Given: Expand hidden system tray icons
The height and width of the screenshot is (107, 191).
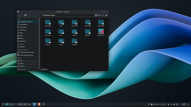Looking at the screenshot, I should tap(180, 105).
